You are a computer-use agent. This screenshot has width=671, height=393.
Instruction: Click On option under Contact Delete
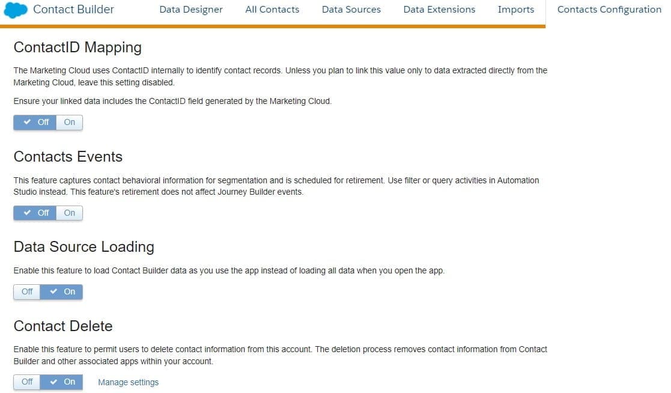(62, 382)
